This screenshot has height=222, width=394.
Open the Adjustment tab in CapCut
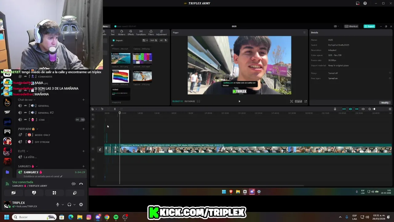(161, 32)
